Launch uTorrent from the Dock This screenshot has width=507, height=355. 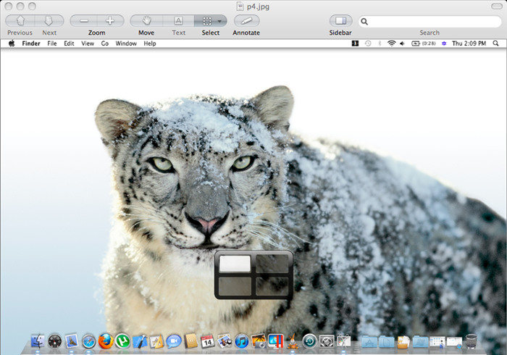(x=122, y=341)
